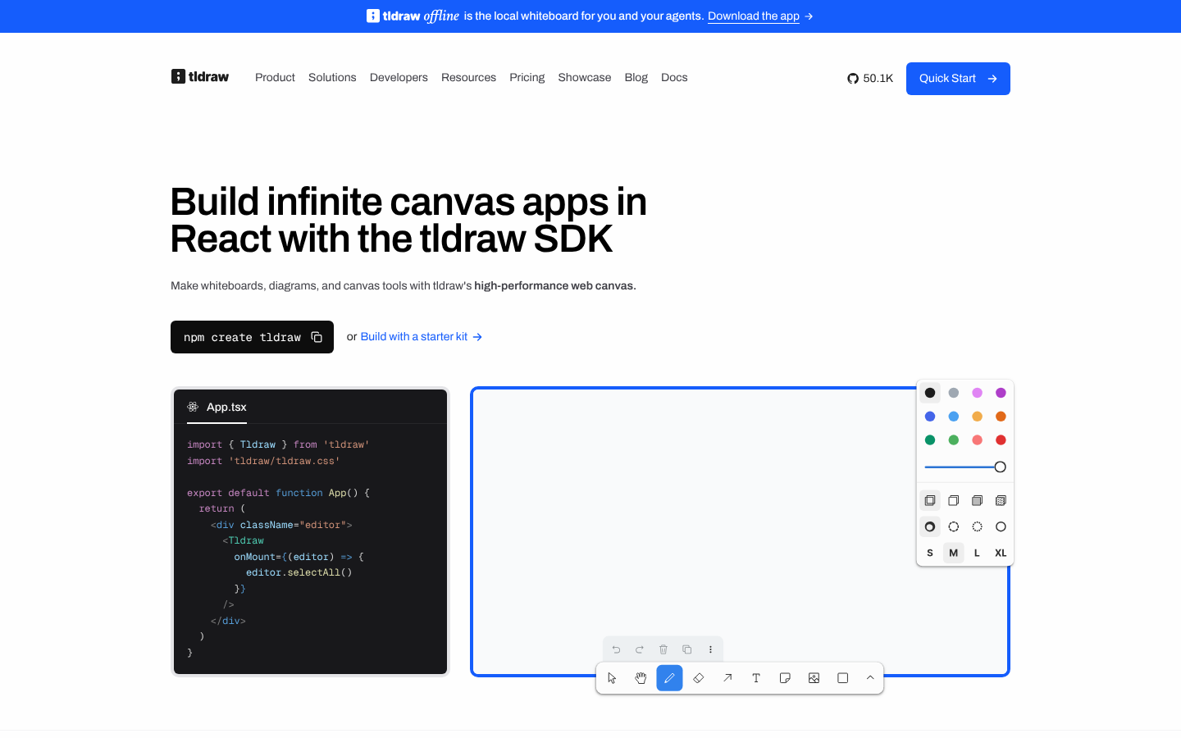Set stroke size to L
The image size is (1181, 738).
[977, 553]
